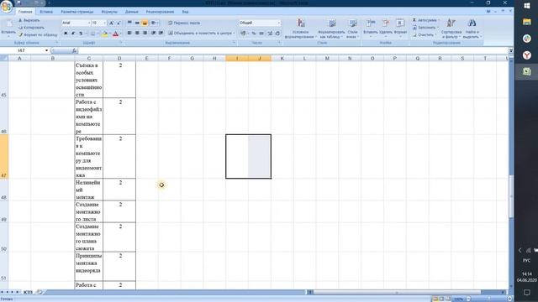This screenshot has height=302, width=538.
Task: Click the cell borders icon
Action: pyautogui.click(x=92, y=34)
